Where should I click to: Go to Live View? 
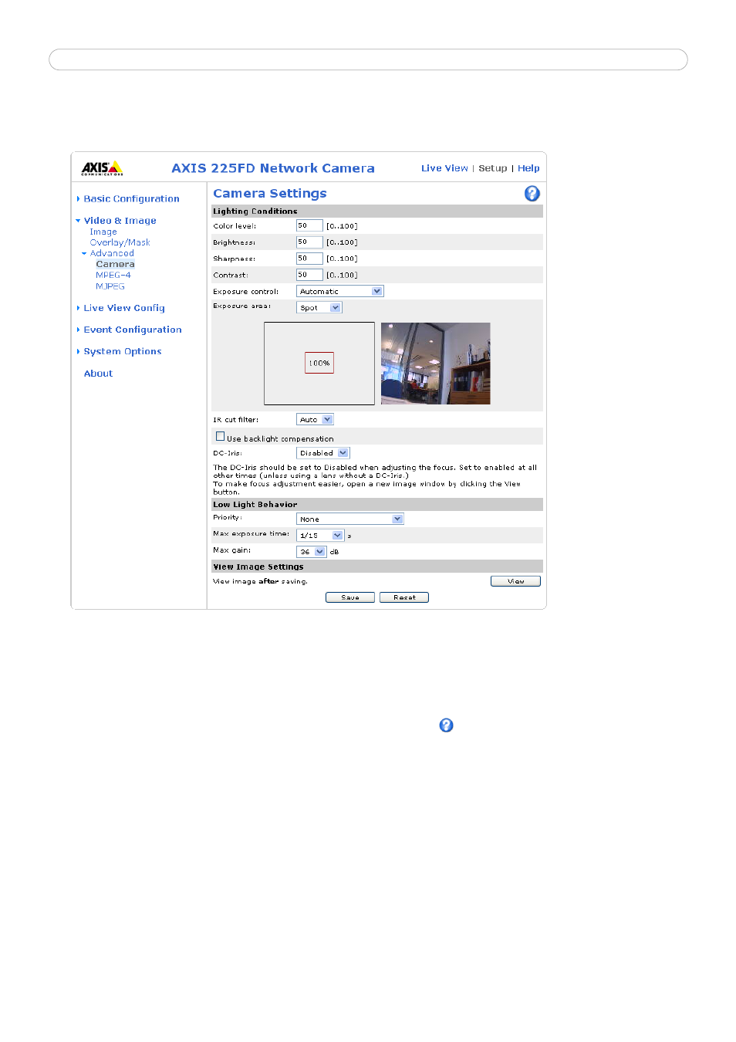tap(444, 168)
